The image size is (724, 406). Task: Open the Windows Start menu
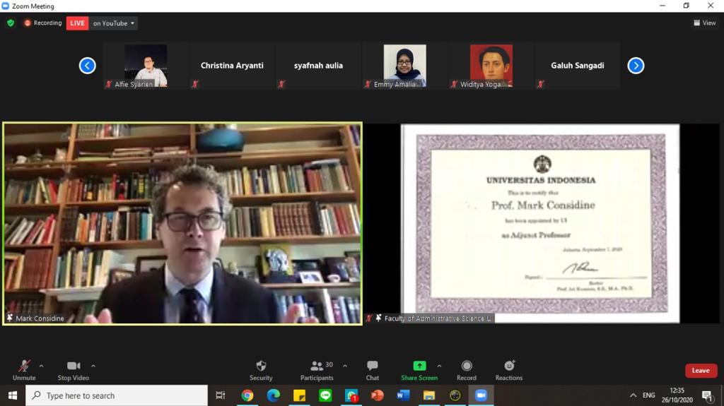[13, 395]
